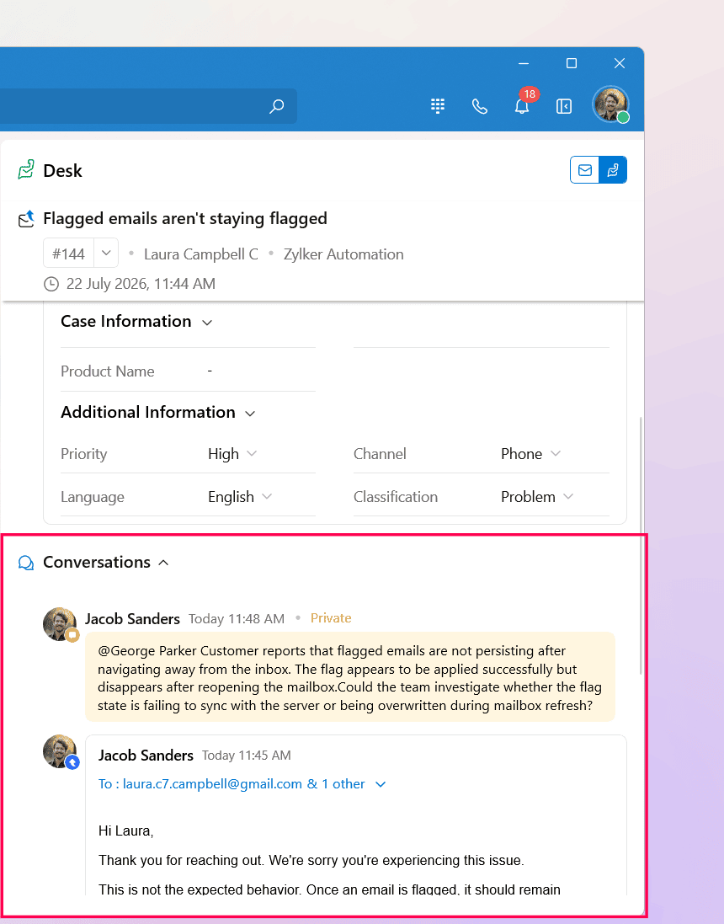Image resolution: width=724 pixels, height=924 pixels.
Task: Open the phone dialer icon
Action: (x=480, y=106)
